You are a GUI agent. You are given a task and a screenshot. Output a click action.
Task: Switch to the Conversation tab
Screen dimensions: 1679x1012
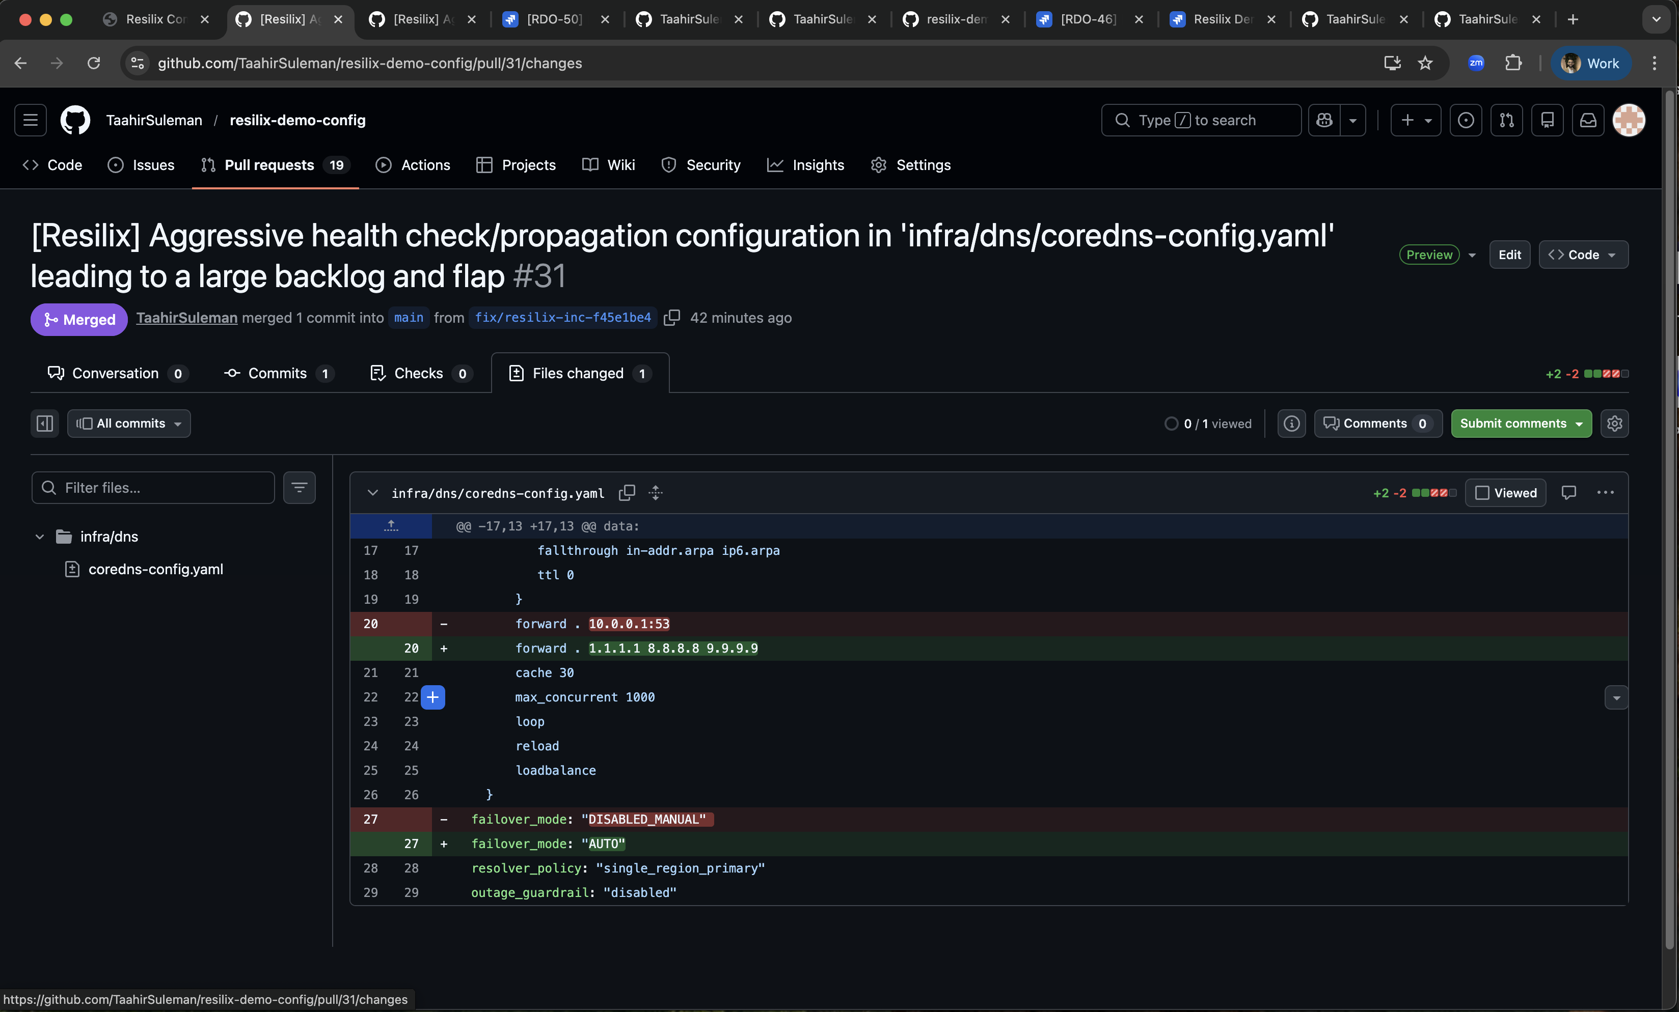pos(115,373)
